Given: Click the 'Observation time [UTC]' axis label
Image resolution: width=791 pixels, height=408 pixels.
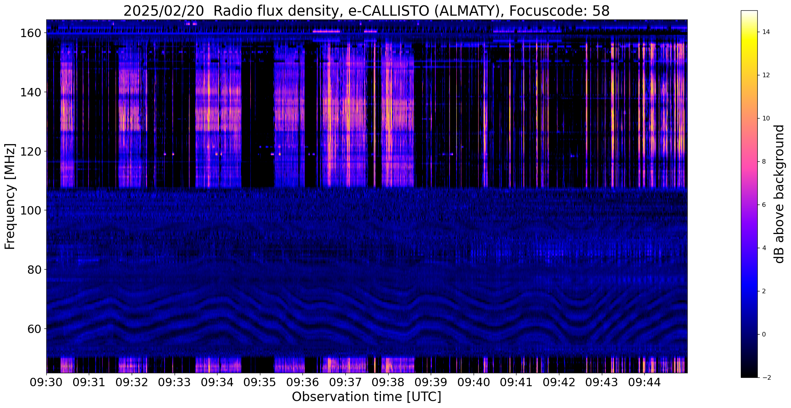Looking at the screenshot, I should tap(366, 397).
